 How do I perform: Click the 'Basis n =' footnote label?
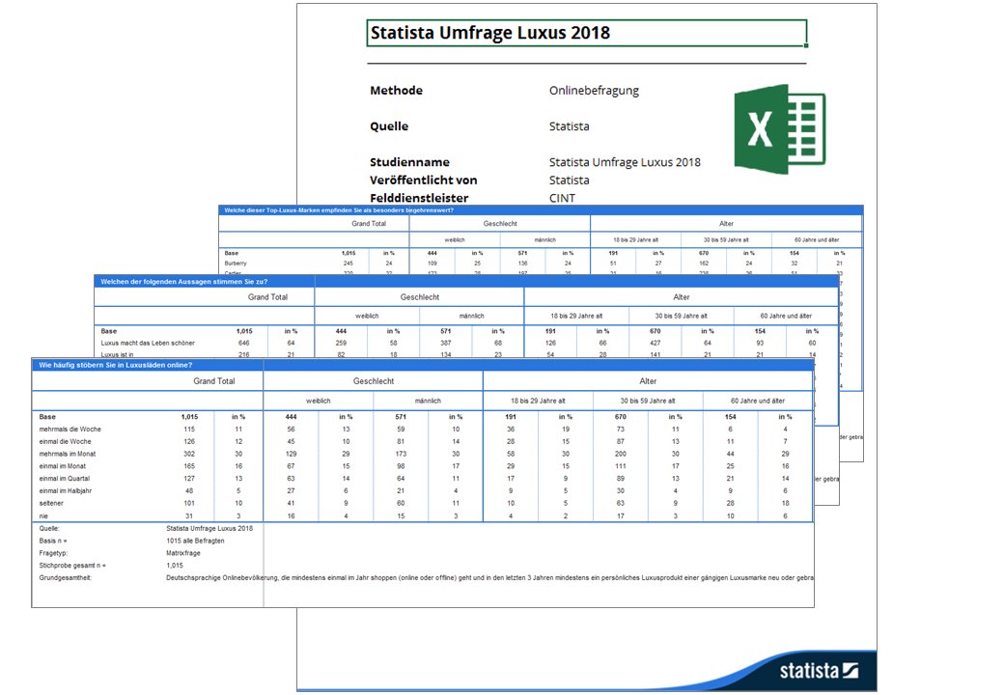(x=53, y=541)
